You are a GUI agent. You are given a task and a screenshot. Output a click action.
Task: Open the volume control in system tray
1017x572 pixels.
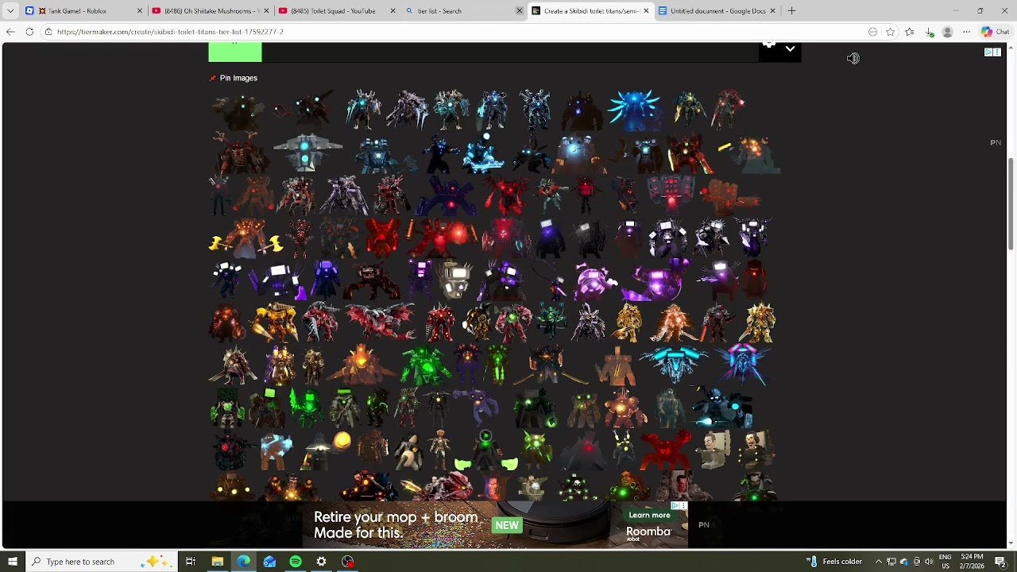point(929,562)
